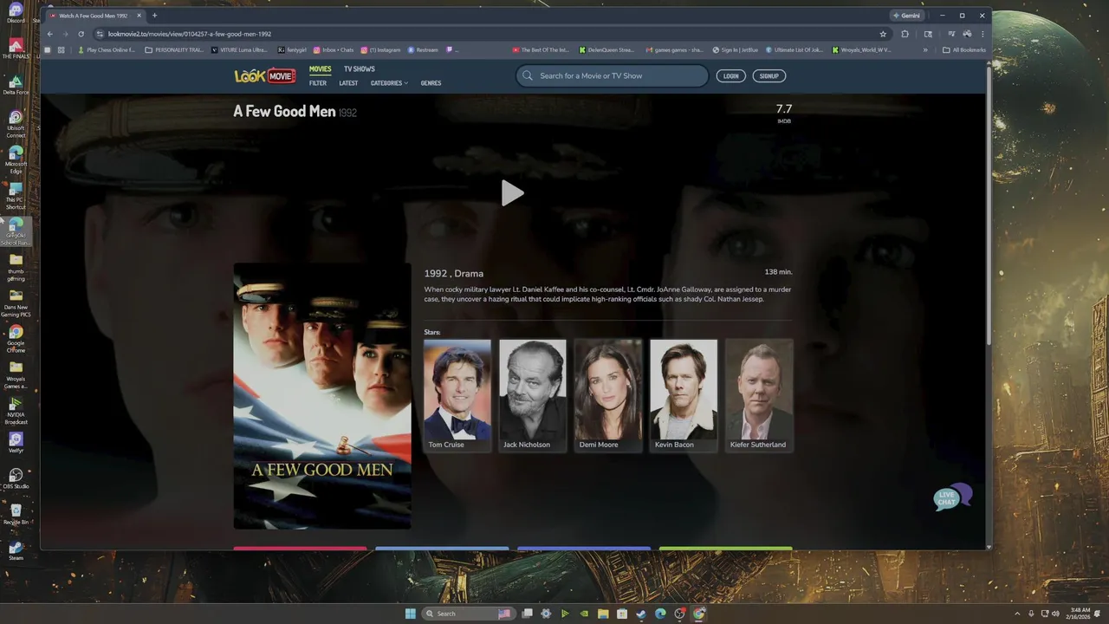Click the taskbar volume icon

click(1055, 614)
